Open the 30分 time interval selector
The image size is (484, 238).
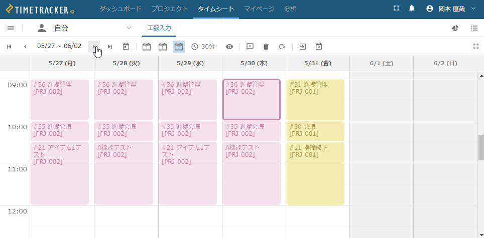coord(203,47)
